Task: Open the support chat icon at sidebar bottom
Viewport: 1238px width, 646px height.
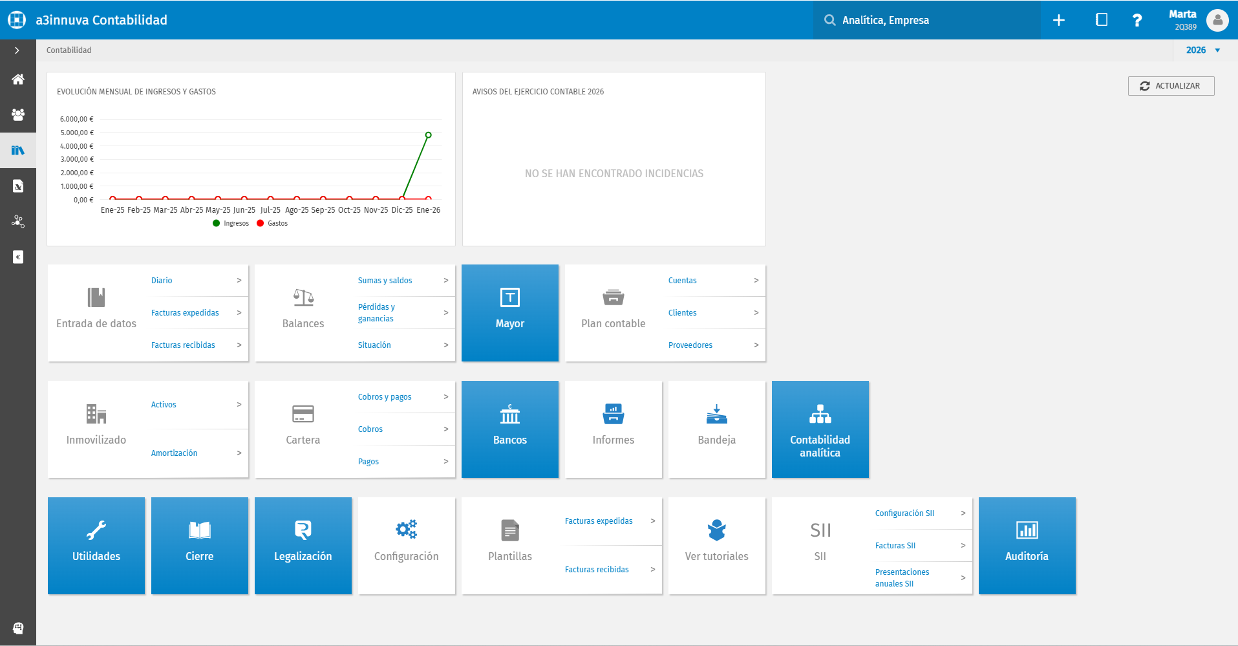Action: (18, 628)
